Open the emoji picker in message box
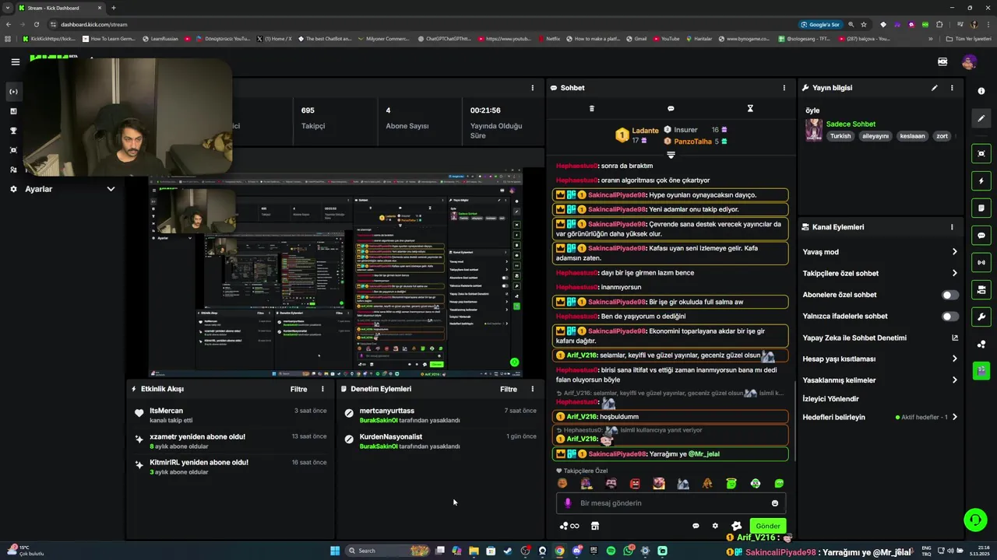This screenshot has height=560, width=997. 774,503
